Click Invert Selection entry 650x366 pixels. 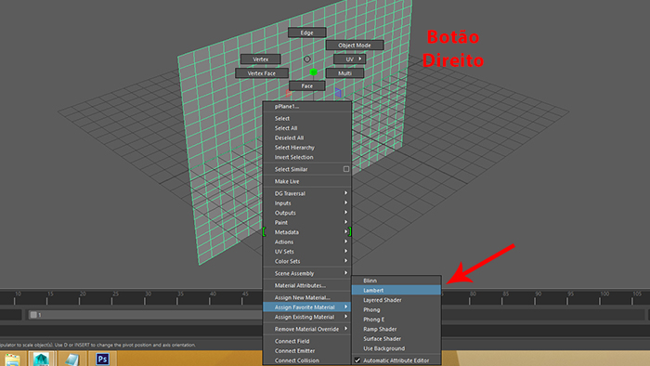[x=307, y=157]
